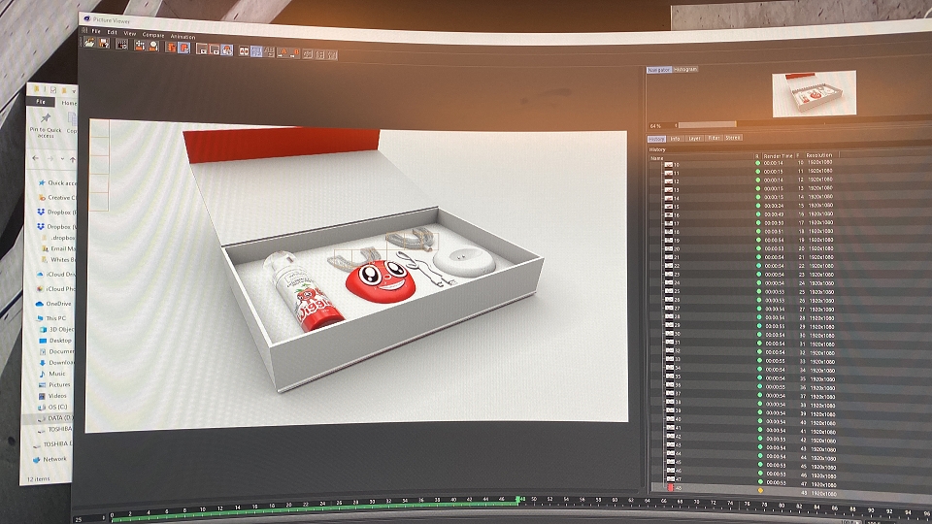Select Desktop in Explorer sidebar
932x524 pixels.
pyautogui.click(x=55, y=341)
